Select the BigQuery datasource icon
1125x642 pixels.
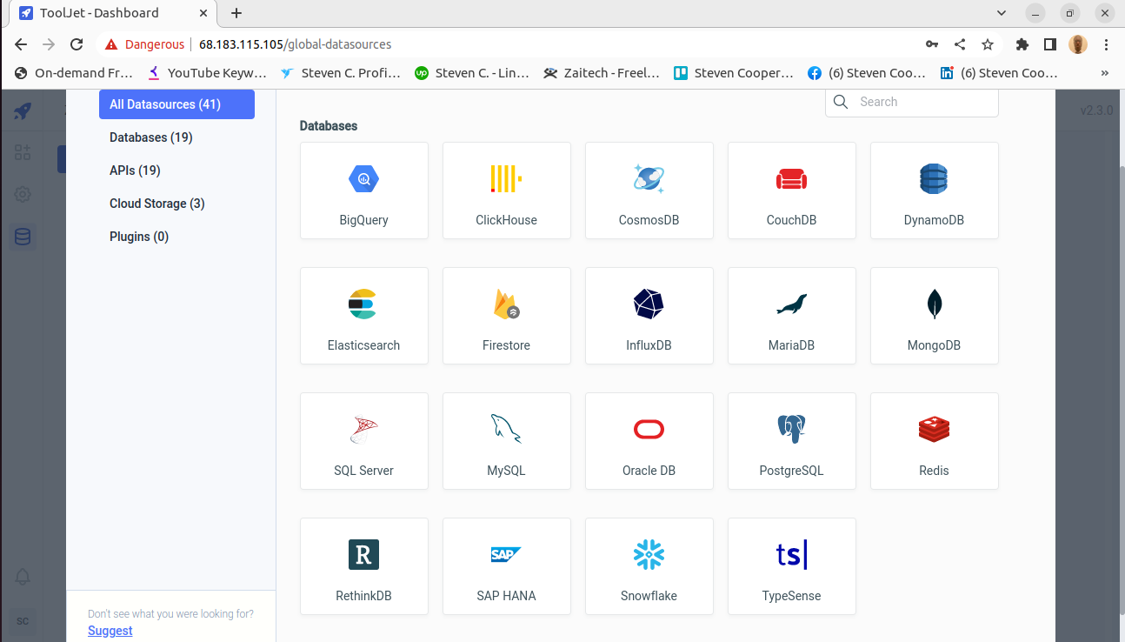[x=363, y=179]
